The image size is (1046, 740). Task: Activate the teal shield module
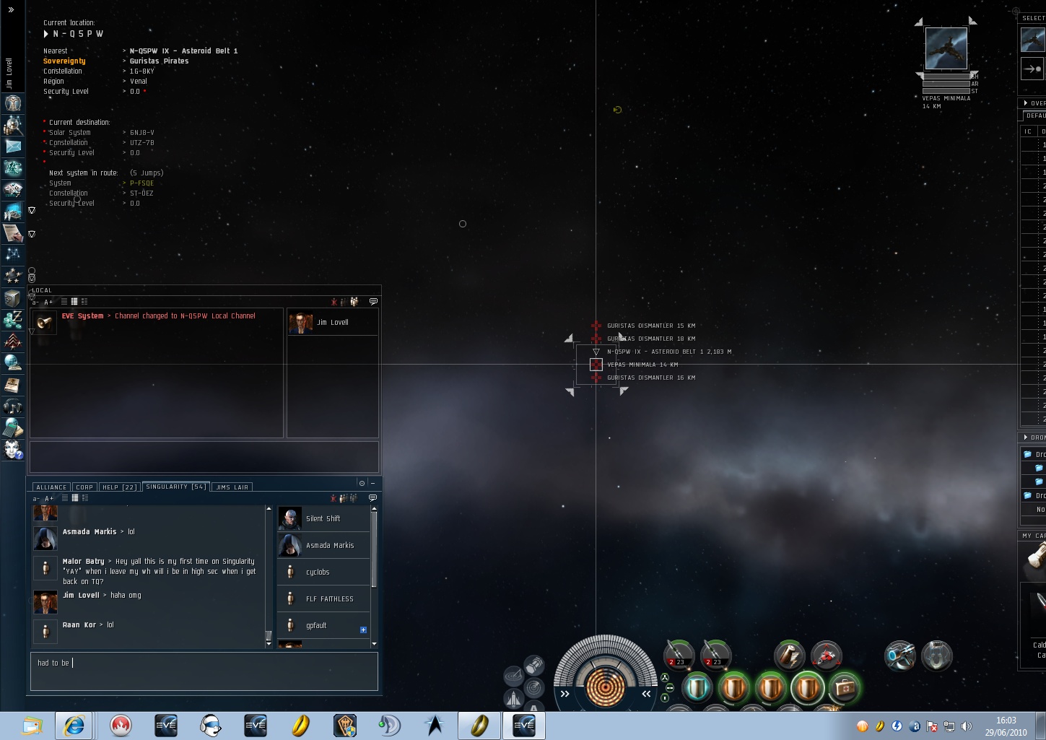point(697,687)
